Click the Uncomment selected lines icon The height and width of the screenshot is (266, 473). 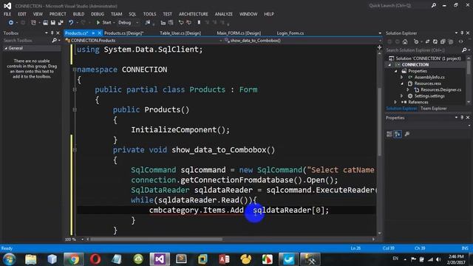[189, 23]
